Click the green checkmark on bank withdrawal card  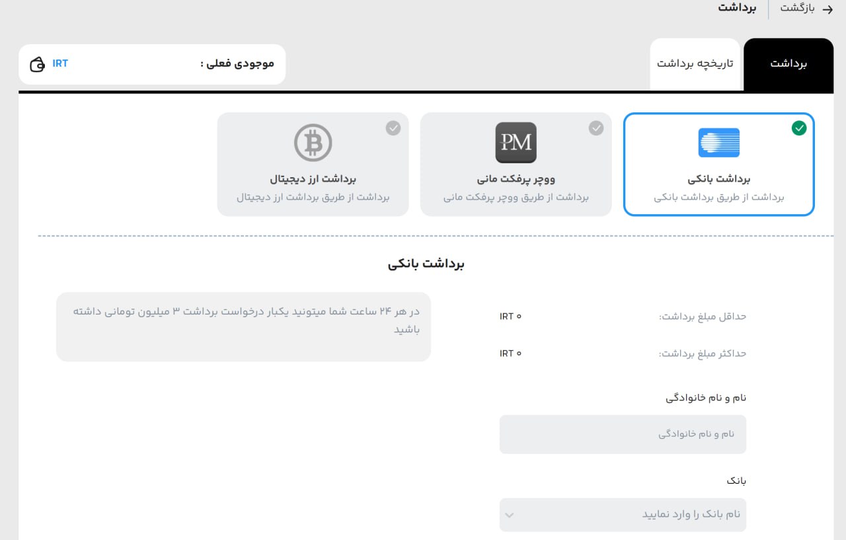799,128
